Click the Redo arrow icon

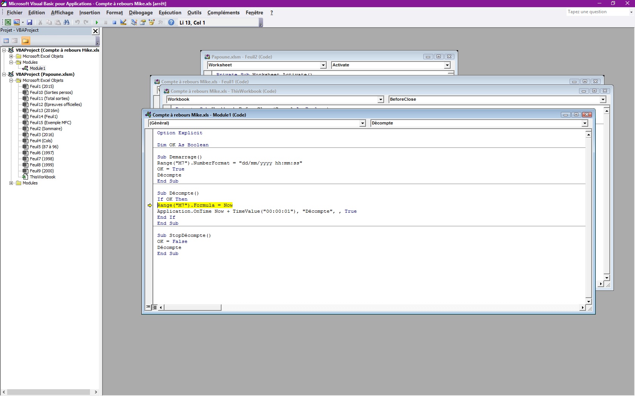point(86,22)
